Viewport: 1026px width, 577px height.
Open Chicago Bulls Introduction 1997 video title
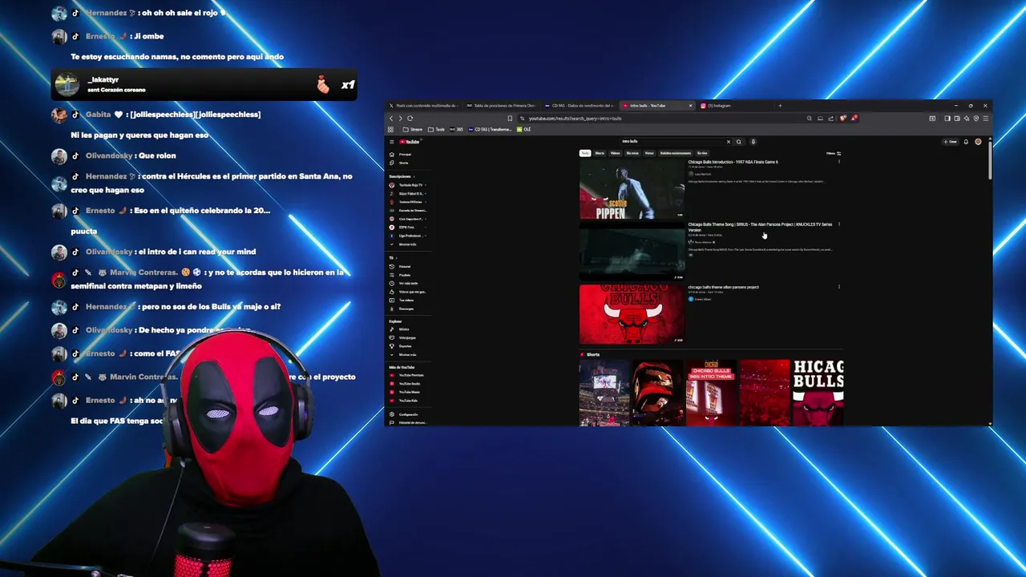pos(733,162)
